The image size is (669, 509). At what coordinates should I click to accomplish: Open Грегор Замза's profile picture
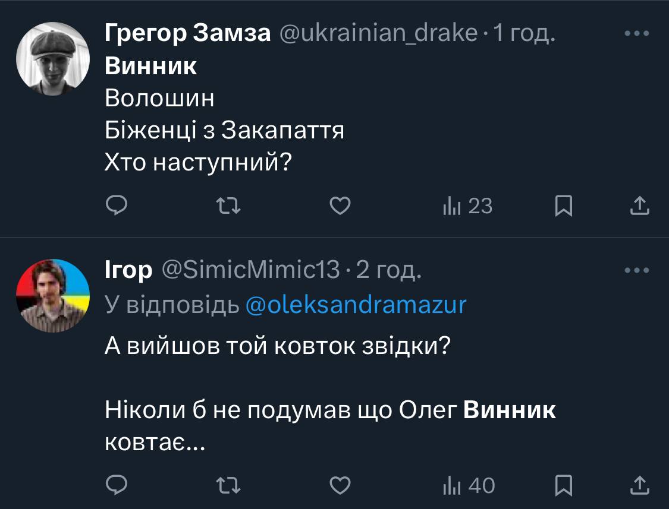click(x=52, y=59)
